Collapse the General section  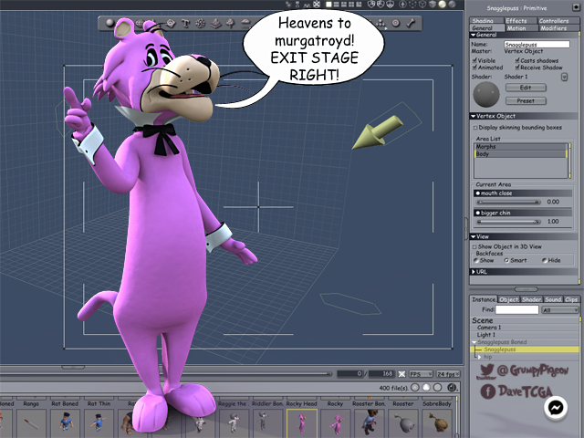473,35
